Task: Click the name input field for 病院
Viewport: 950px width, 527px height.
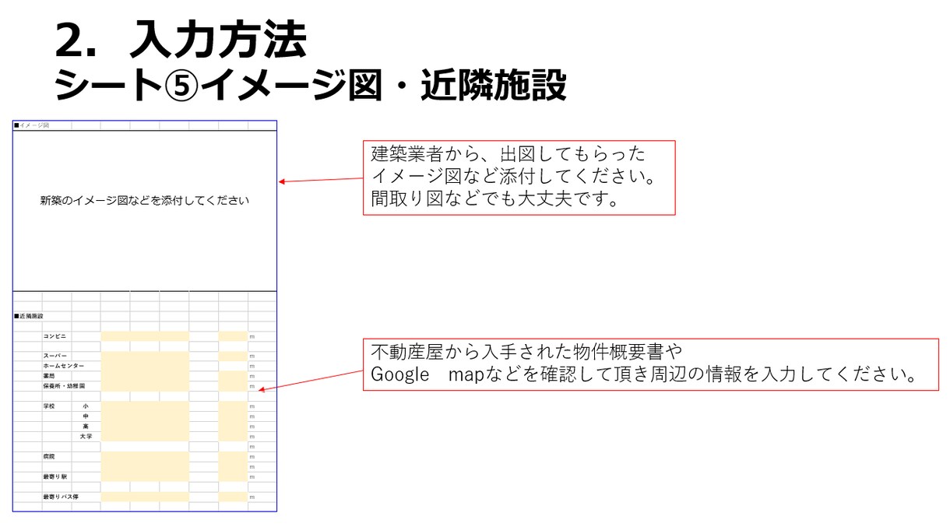Action: coord(145,457)
